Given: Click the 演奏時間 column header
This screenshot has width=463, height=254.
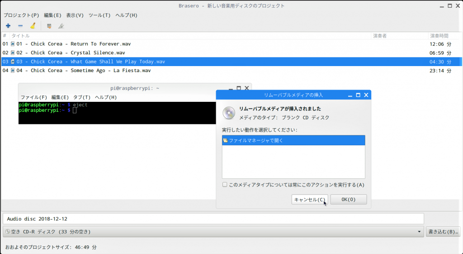Looking at the screenshot, I should [x=445, y=36].
